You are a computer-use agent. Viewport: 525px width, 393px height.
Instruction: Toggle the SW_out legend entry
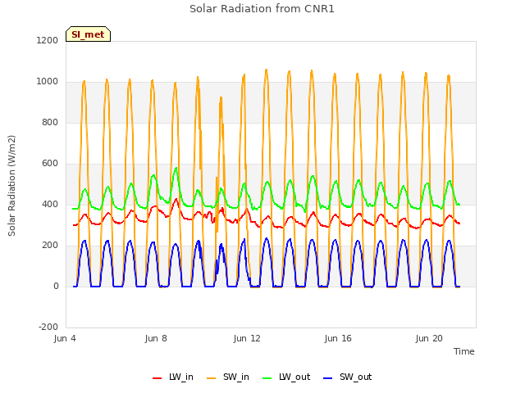point(348,377)
